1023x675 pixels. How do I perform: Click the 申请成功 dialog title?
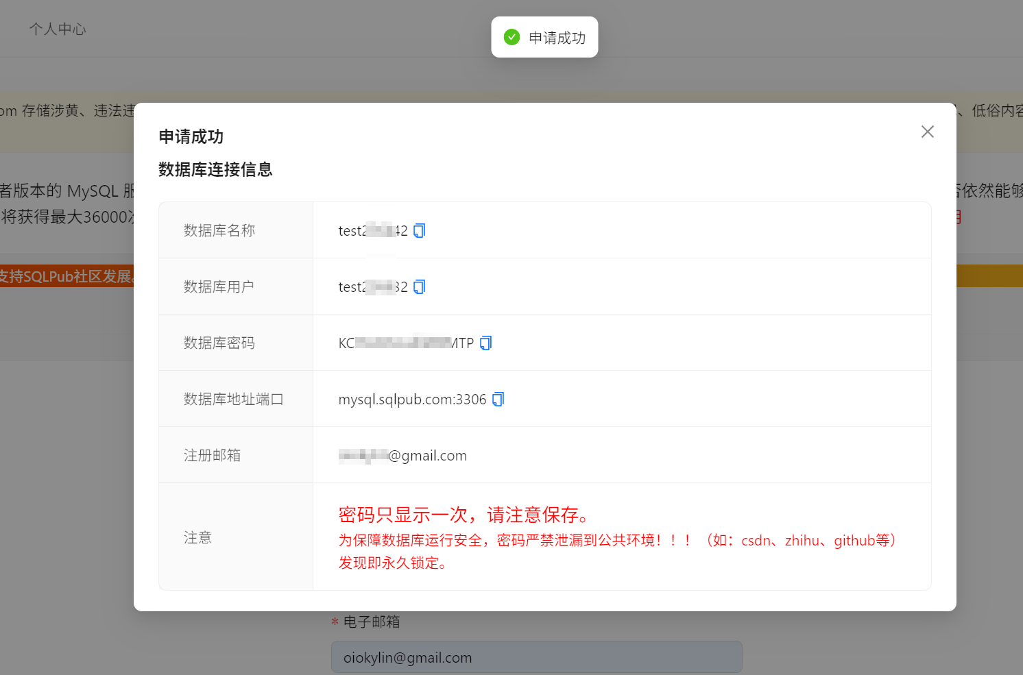click(x=191, y=136)
